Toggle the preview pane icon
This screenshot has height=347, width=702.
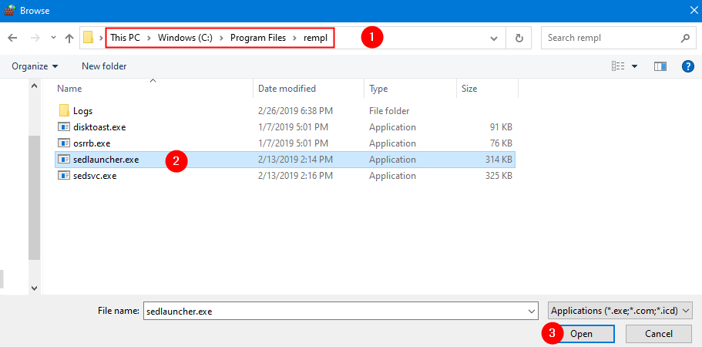pos(660,66)
